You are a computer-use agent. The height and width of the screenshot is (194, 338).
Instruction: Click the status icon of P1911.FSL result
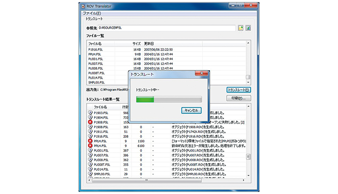[x=90, y=131]
